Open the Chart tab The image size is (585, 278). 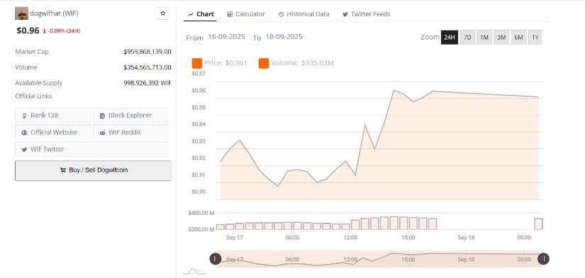coord(201,14)
